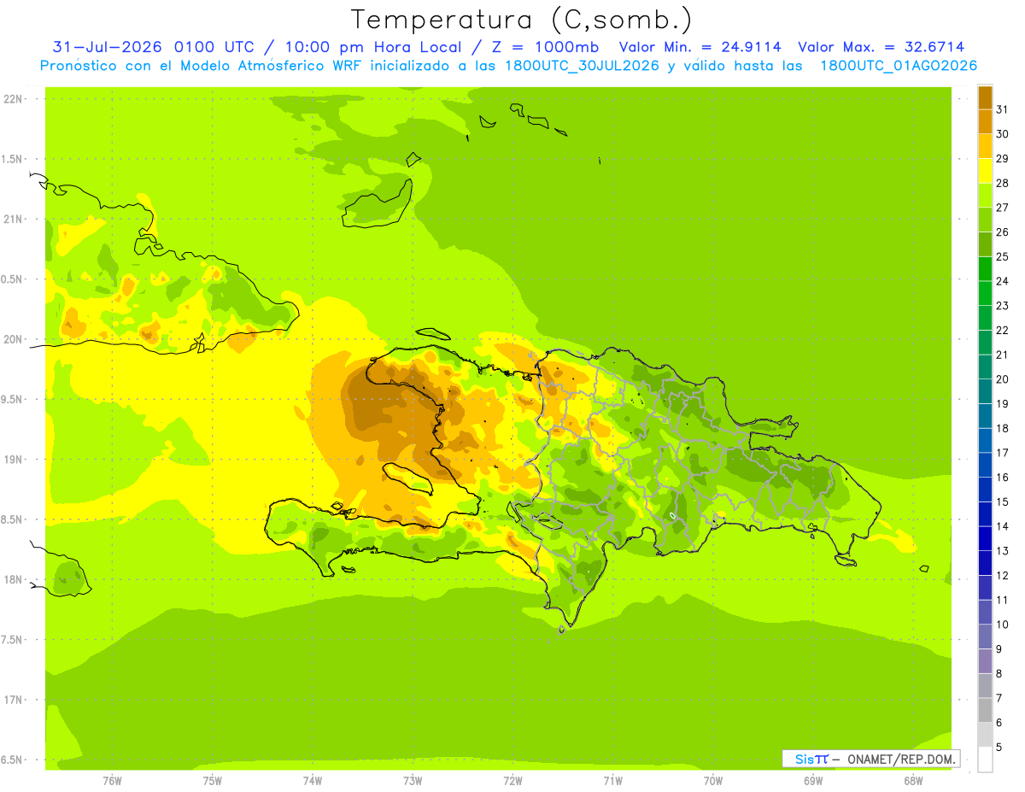Click legend value 5
Viewport: 1025px width, 792px height.
coord(999,748)
